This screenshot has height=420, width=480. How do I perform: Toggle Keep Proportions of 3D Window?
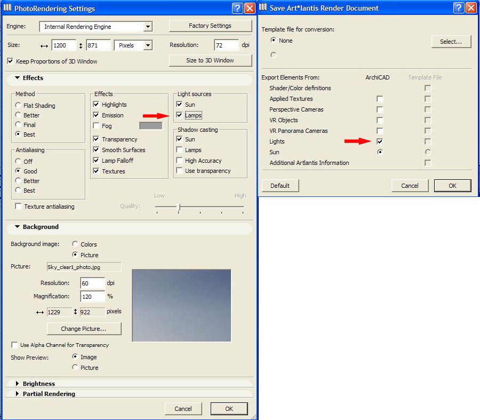tap(11, 61)
